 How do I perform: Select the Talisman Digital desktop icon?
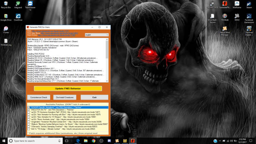pos(249,31)
